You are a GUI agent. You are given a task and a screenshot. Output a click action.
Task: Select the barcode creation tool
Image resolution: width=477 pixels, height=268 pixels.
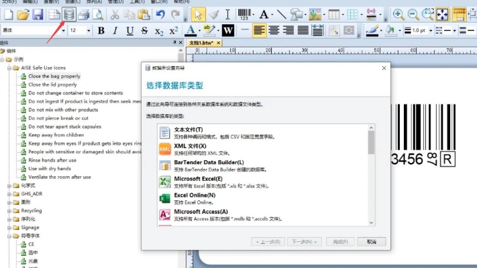tap(244, 14)
